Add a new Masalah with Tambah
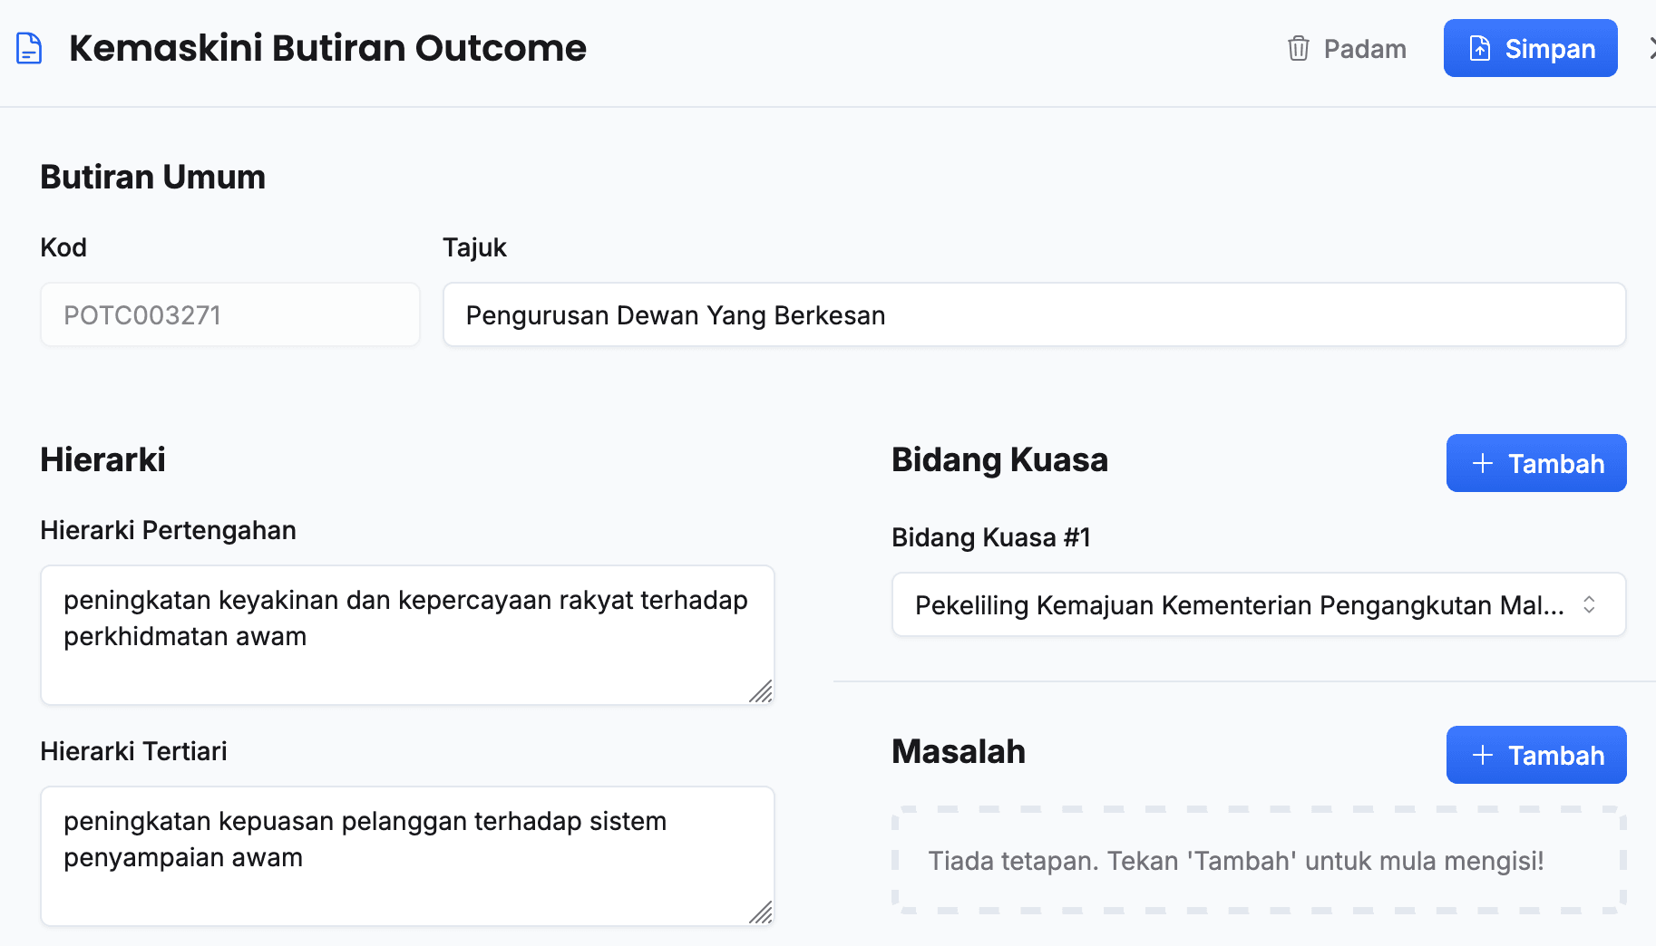The image size is (1656, 946). (1535, 755)
